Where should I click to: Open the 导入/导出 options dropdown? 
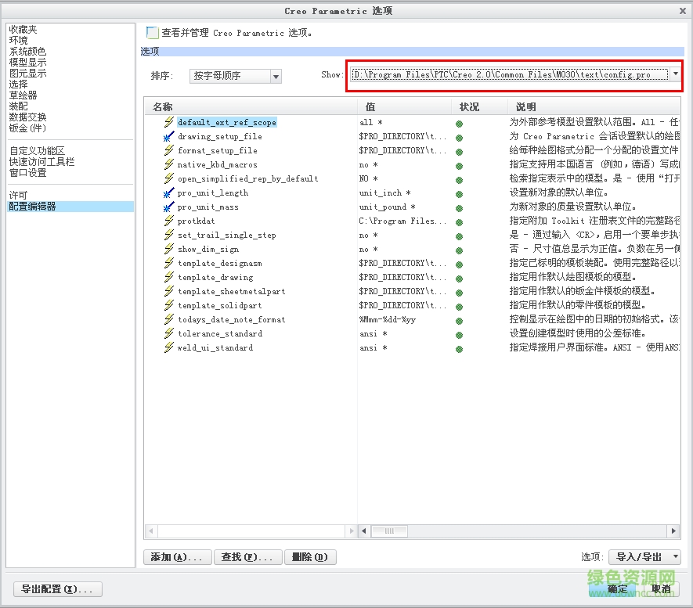pyautogui.click(x=644, y=556)
